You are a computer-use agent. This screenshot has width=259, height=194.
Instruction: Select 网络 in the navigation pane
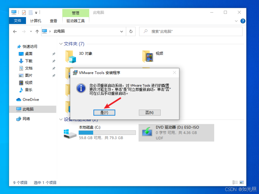coord(26,119)
